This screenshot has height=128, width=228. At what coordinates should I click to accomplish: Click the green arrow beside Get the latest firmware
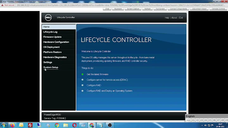[82, 74]
